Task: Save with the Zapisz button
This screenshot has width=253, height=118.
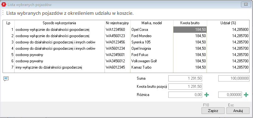Action: click(x=213, y=110)
